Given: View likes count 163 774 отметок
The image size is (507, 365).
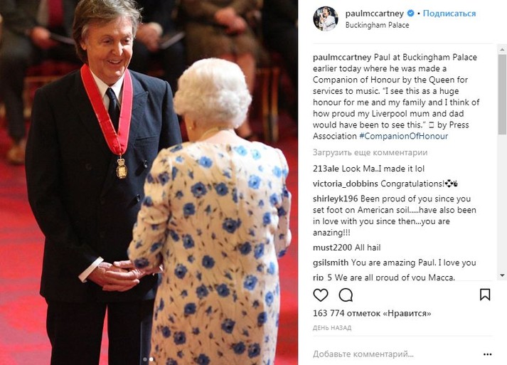Looking at the screenshot, I should tap(372, 313).
